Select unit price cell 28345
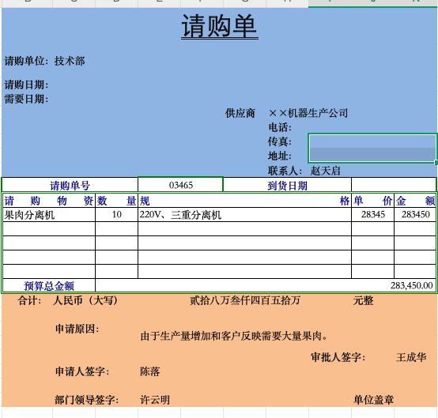 pos(372,215)
